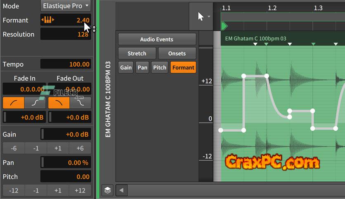The height and width of the screenshot is (199, 345).
Task: Switch to the Pitch expression tab
Action: coord(160,67)
